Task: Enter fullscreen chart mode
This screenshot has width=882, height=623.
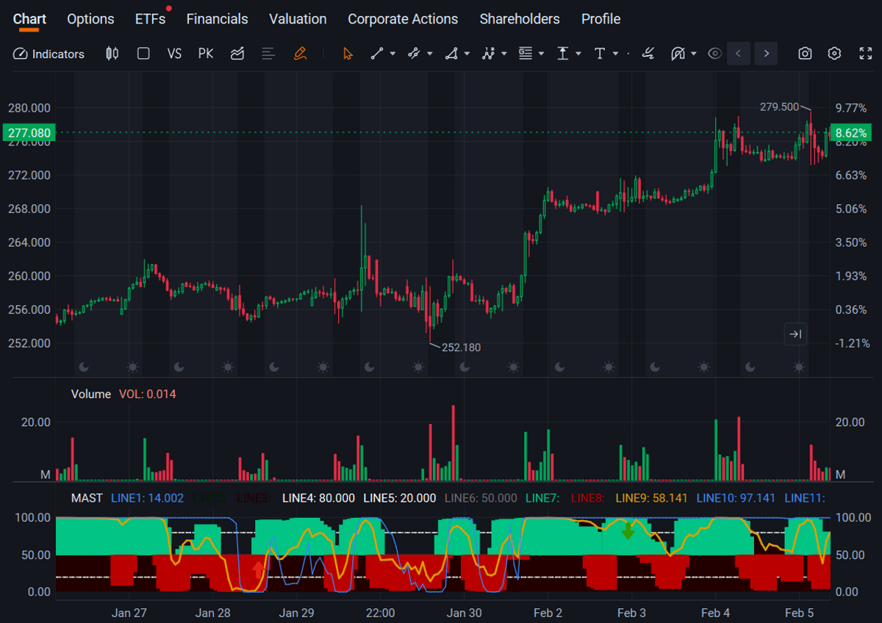Action: 865,54
